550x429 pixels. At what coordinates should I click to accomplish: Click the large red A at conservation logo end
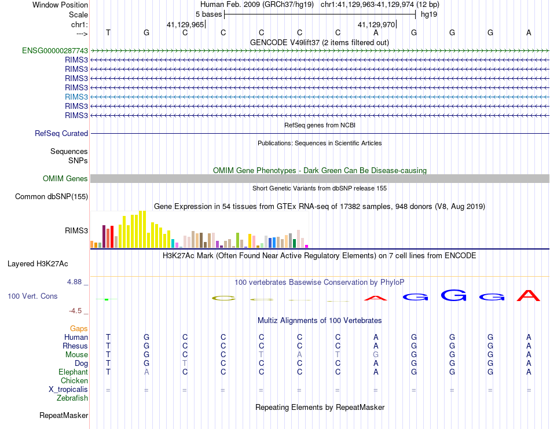point(529,295)
